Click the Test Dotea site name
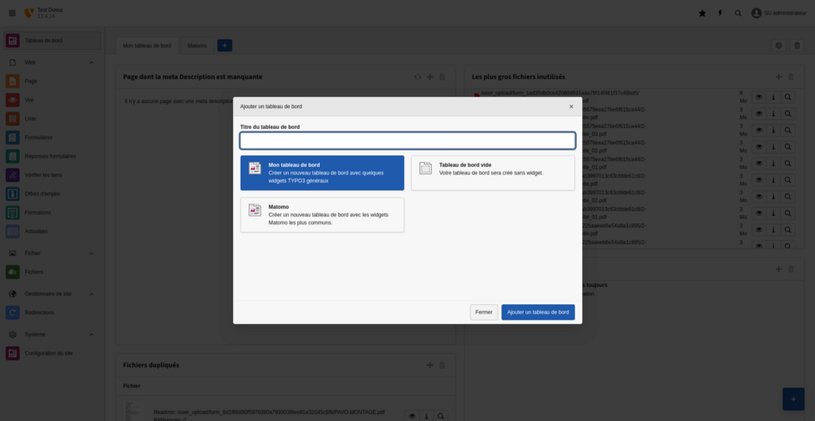 pyautogui.click(x=50, y=9)
